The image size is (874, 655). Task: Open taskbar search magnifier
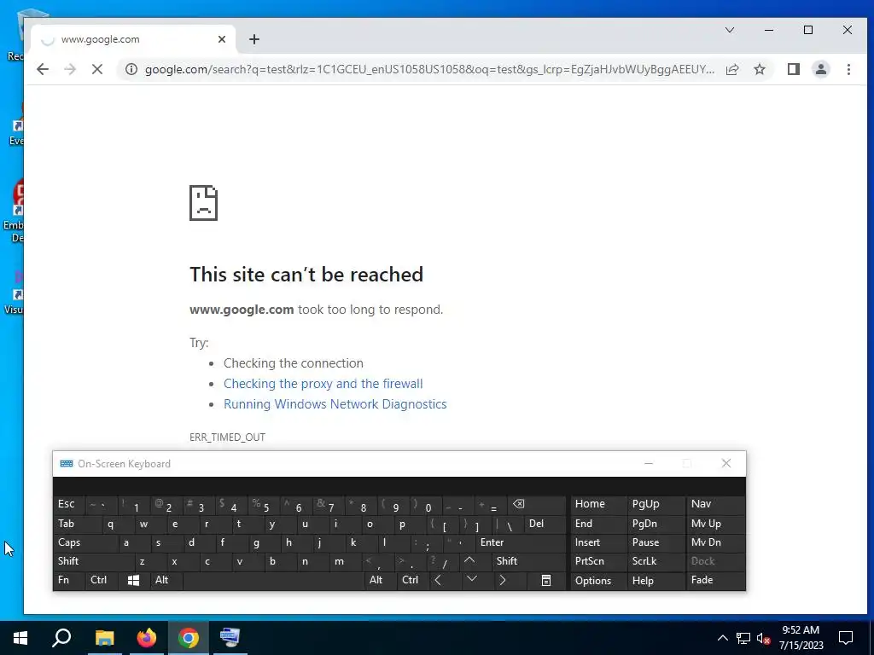pyautogui.click(x=61, y=638)
